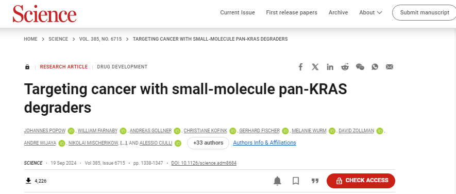Click the bell alert icon

click(x=277, y=181)
